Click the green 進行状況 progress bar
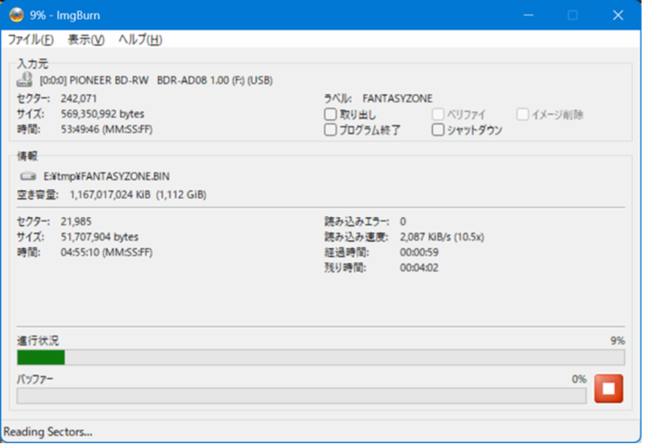 (x=320, y=357)
